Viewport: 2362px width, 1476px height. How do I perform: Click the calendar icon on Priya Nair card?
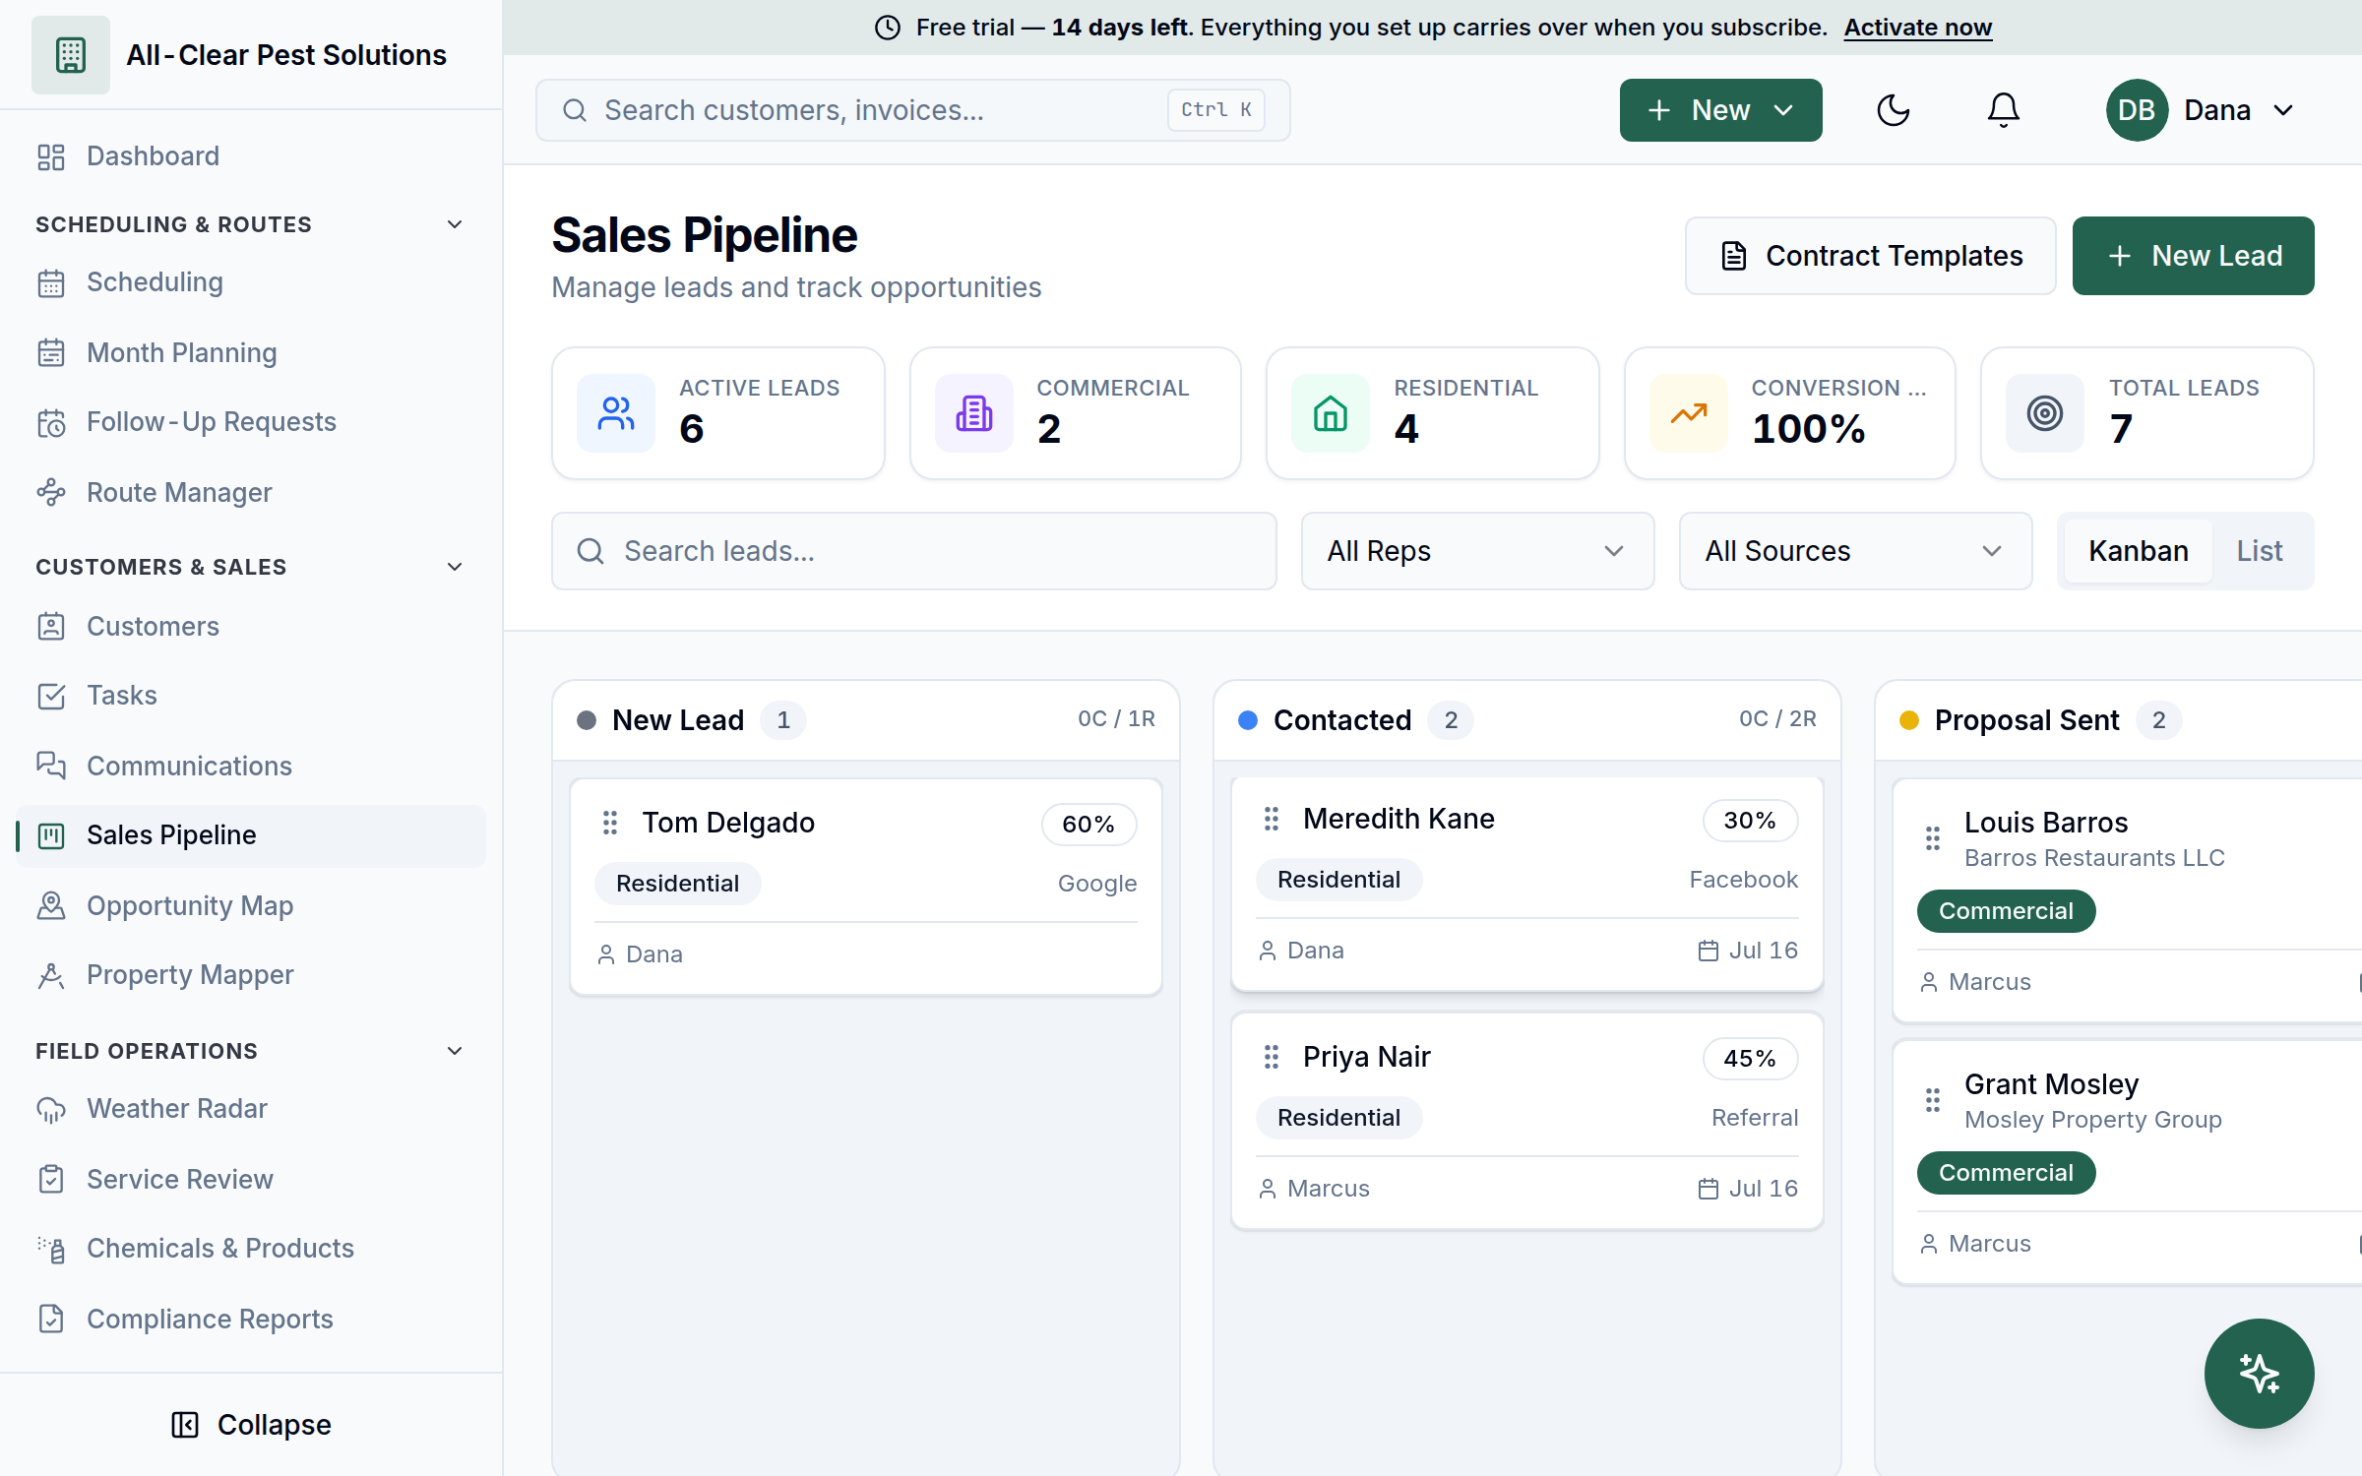point(1709,1189)
